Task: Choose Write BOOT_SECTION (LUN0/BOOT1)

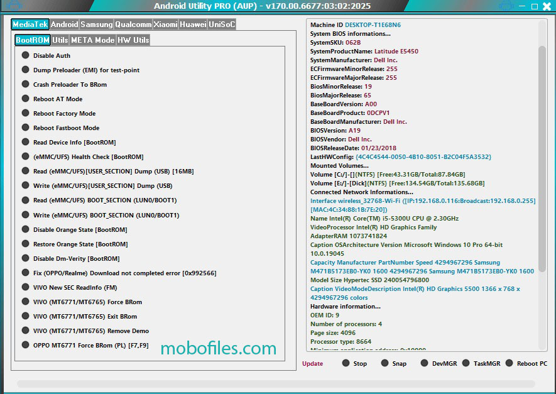Action: click(101, 216)
